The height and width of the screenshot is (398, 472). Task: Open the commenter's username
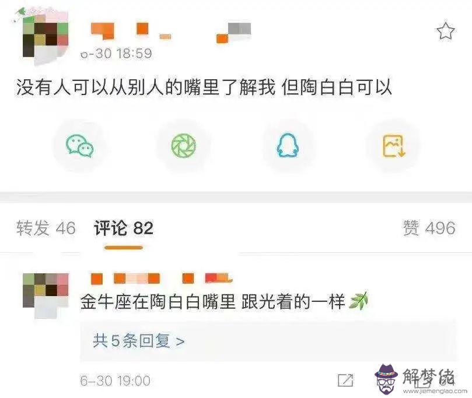[161, 278]
